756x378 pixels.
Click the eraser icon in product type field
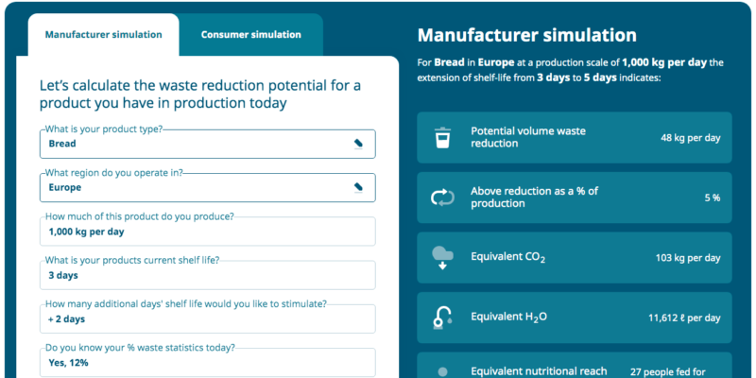click(x=358, y=144)
